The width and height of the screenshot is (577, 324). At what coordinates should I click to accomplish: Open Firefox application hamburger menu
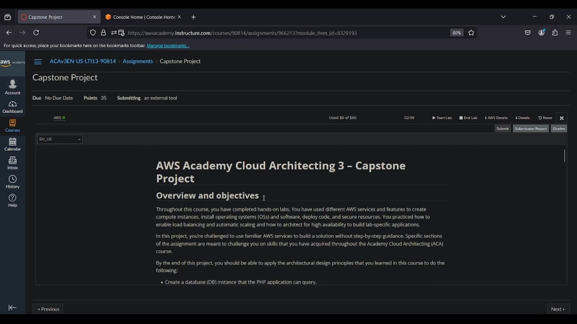click(568, 32)
